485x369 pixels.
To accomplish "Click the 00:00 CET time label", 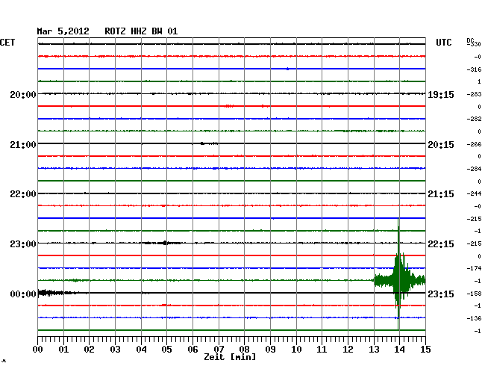I will click(x=23, y=294).
